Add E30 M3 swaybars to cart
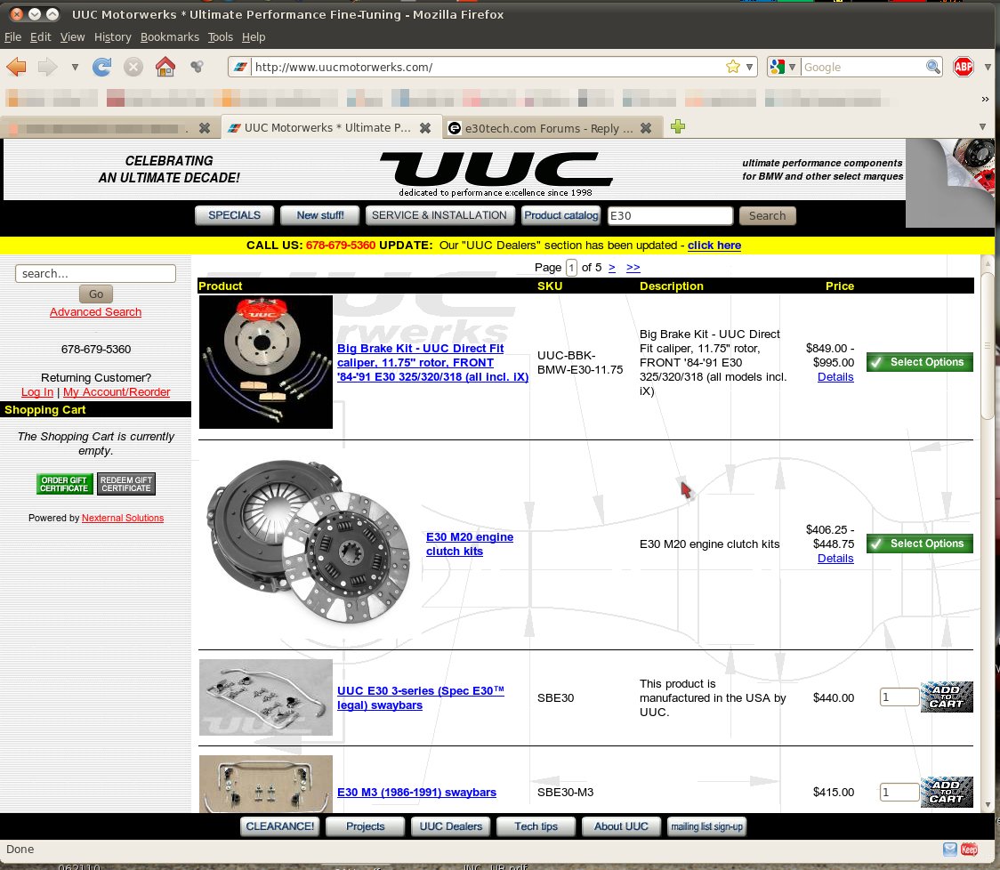 948,792
